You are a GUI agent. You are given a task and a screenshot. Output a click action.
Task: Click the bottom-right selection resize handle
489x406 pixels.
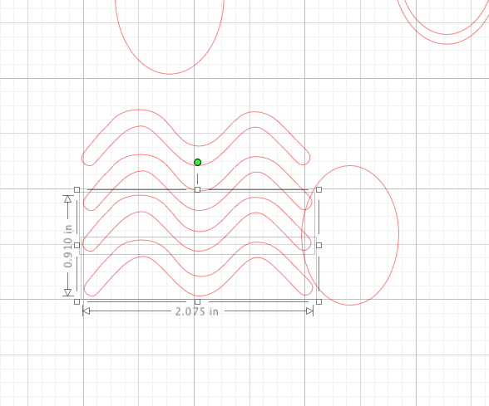point(319,301)
